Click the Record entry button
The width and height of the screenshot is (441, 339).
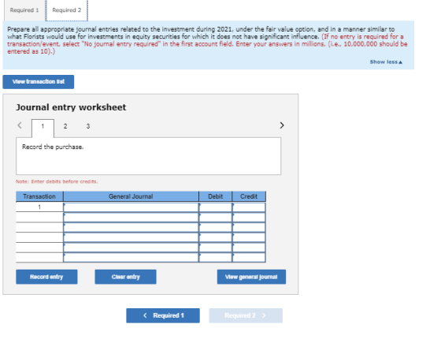pyautogui.click(x=46, y=277)
